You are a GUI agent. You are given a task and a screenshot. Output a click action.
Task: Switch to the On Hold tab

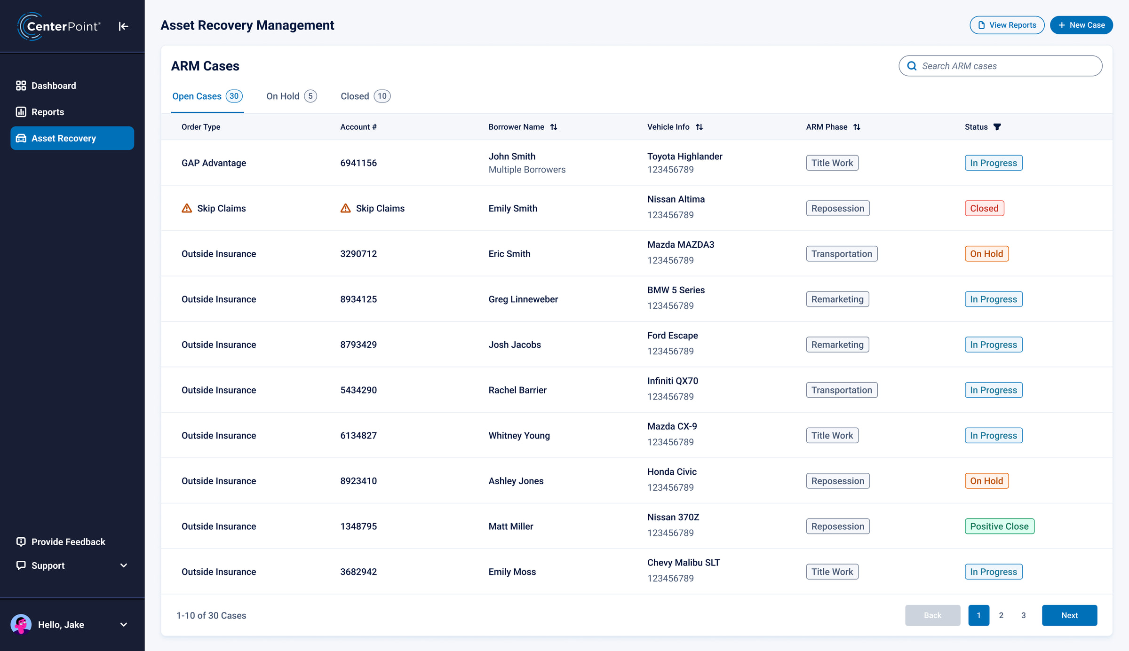coord(292,96)
